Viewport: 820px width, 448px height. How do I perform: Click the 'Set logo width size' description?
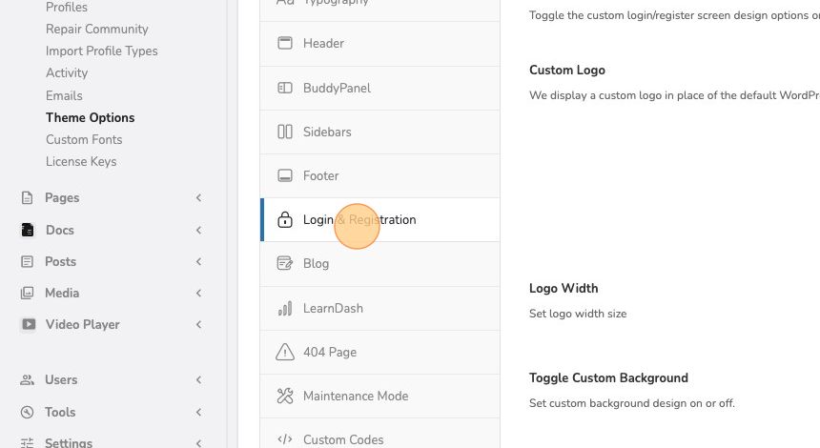pyautogui.click(x=578, y=314)
